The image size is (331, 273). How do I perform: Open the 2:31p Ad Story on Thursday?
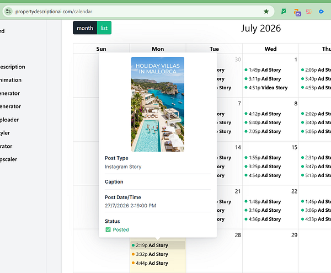coord(316,158)
